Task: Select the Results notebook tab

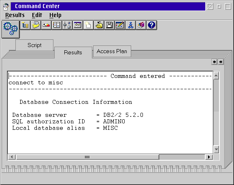Action: click(x=73, y=52)
